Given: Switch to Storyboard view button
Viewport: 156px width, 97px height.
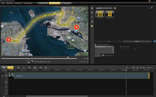Looking at the screenshot, I should tap(4, 68).
